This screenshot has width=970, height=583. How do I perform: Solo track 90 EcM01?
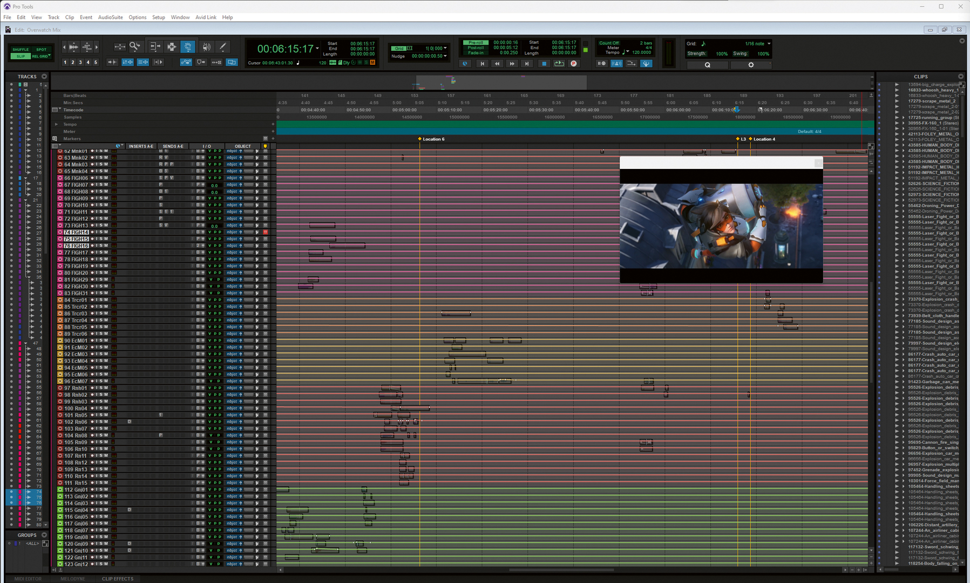click(x=101, y=341)
